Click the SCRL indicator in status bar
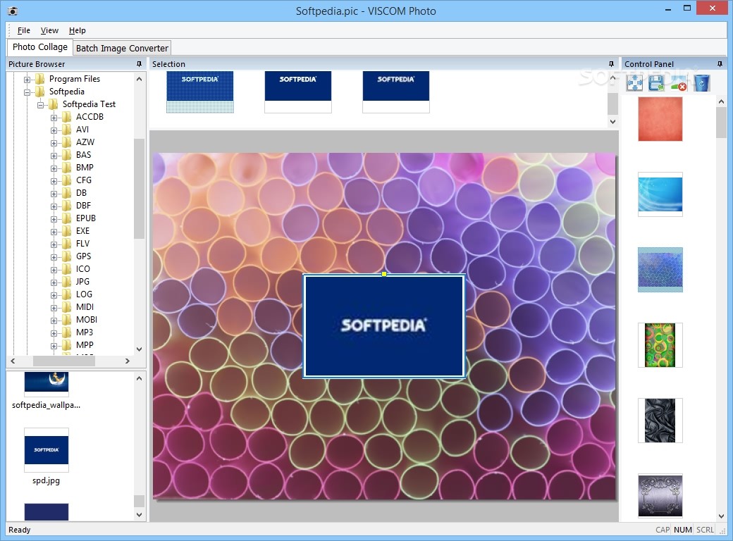This screenshot has height=541, width=733. coord(705,530)
